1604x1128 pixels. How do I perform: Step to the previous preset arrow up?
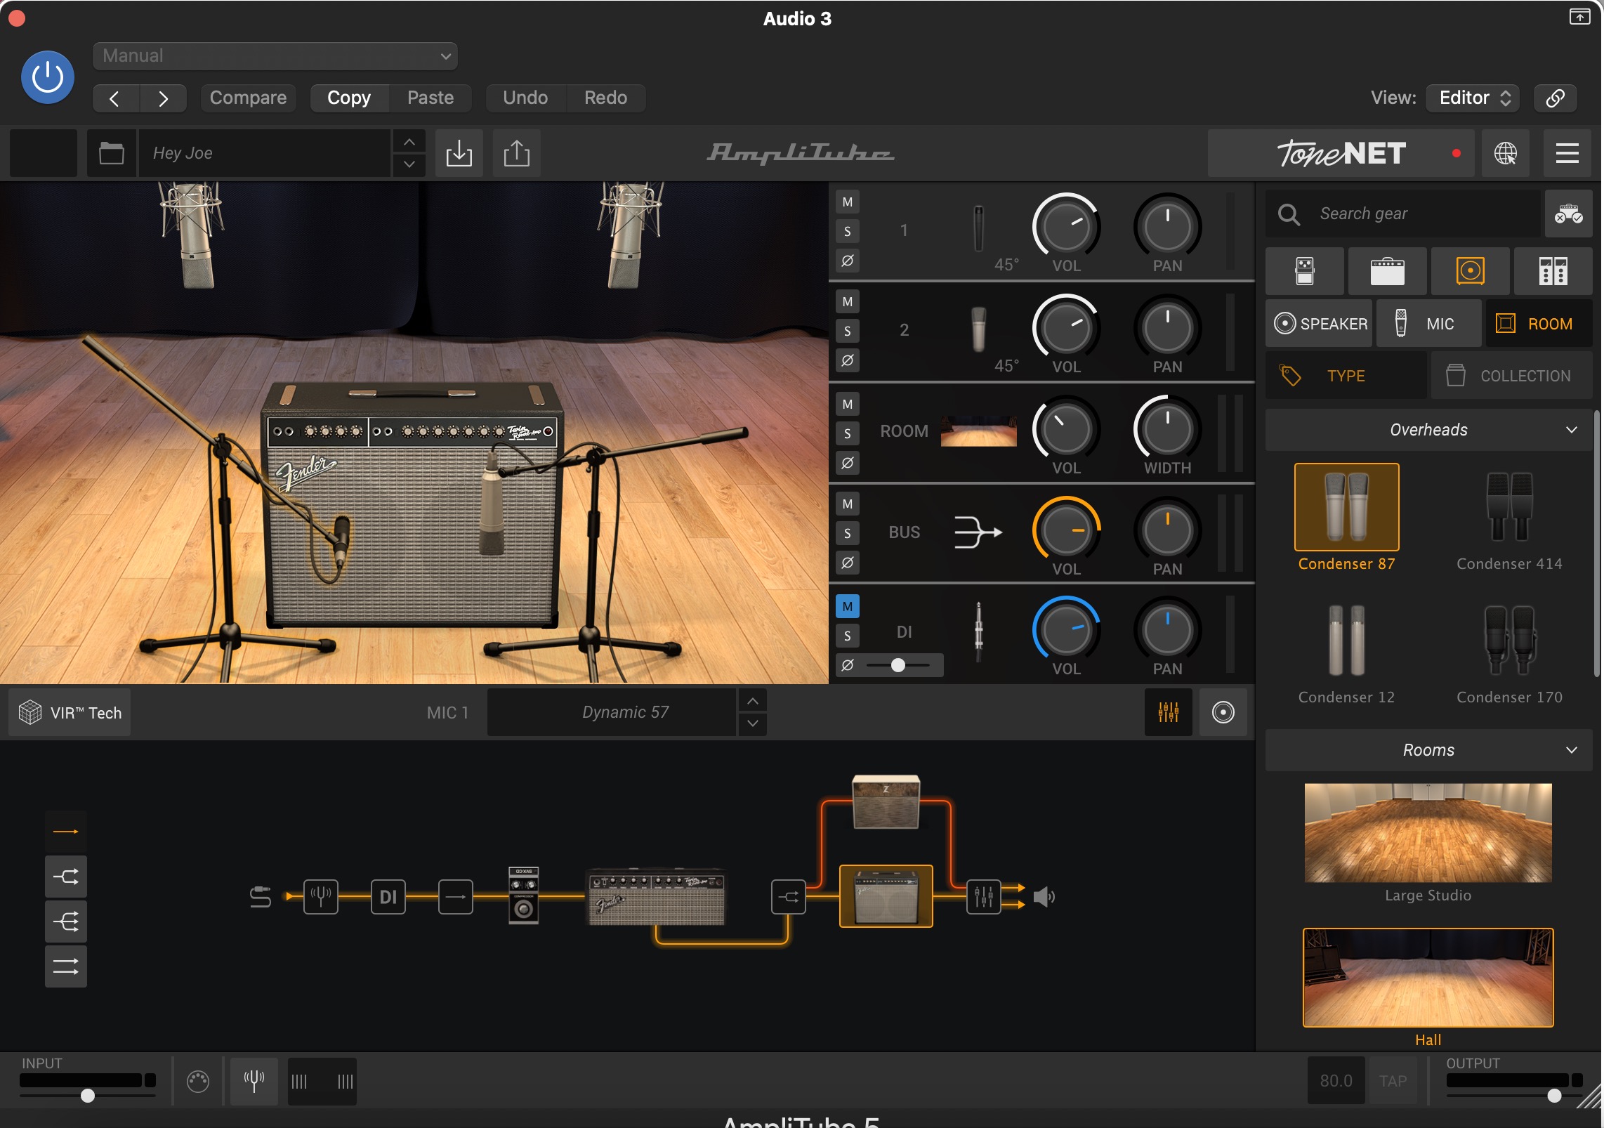[x=409, y=142]
